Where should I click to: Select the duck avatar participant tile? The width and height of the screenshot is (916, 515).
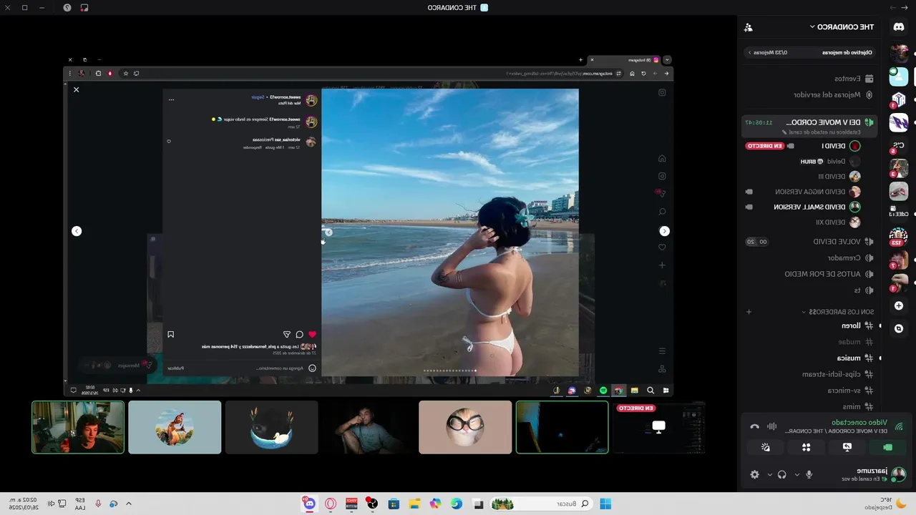(x=272, y=427)
